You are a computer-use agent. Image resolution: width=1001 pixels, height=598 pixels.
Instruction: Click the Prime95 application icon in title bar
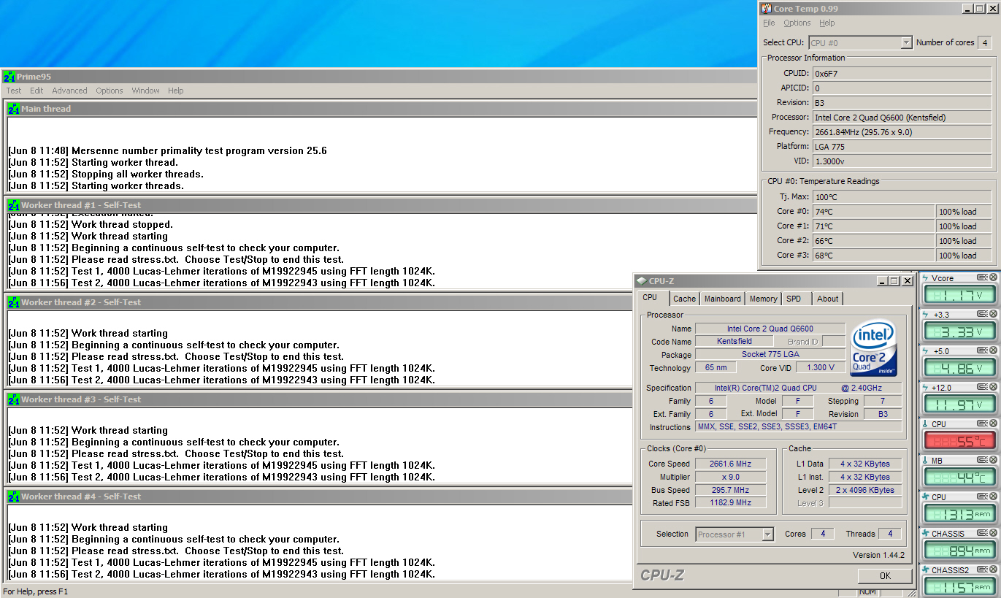click(x=9, y=77)
